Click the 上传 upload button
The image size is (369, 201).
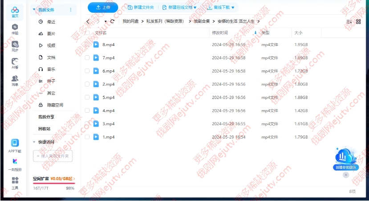coord(103,8)
